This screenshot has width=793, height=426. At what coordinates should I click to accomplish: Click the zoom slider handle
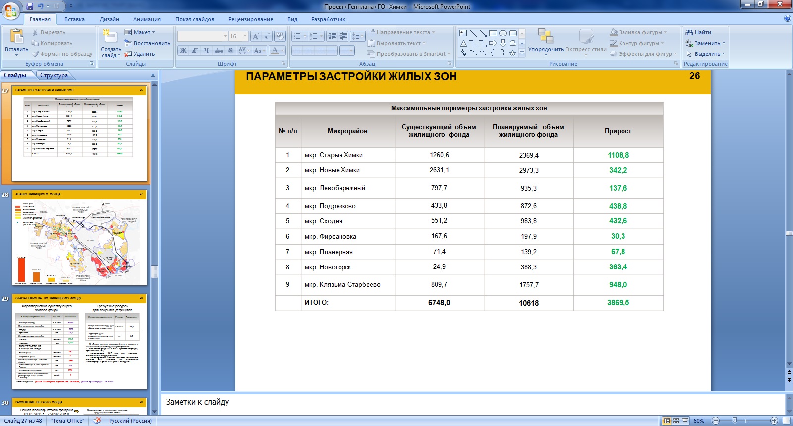(x=735, y=421)
